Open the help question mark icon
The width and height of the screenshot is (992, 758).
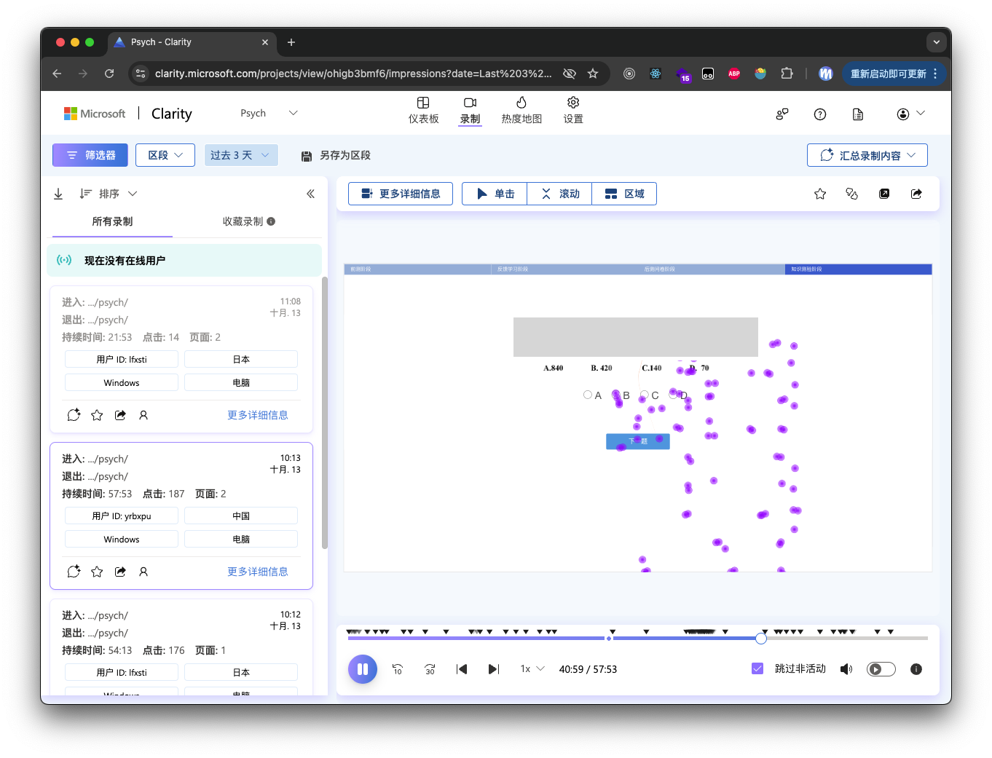click(x=820, y=114)
